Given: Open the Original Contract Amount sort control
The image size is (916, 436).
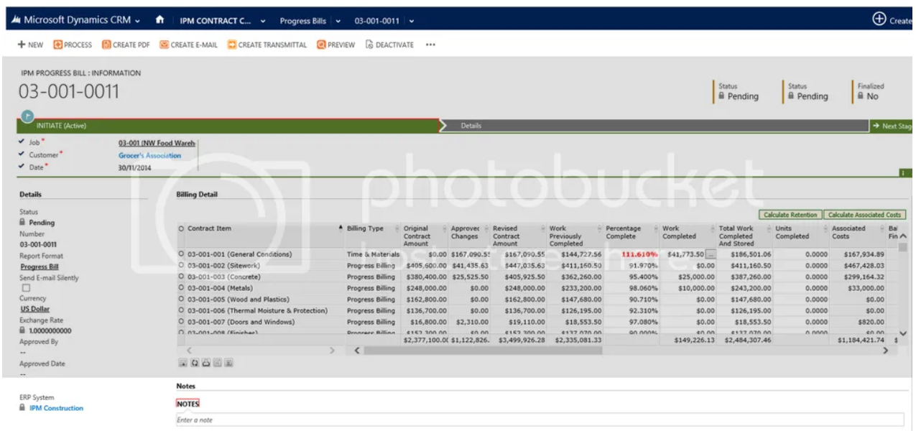Looking at the screenshot, I should click(x=443, y=228).
